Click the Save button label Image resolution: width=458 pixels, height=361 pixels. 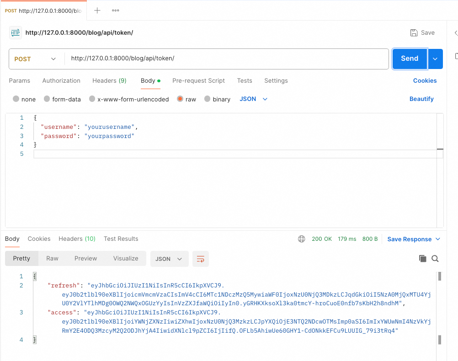pos(428,33)
